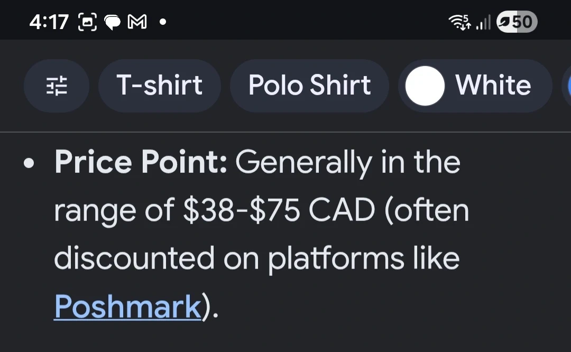Tap the screen capture status icon

[88, 22]
